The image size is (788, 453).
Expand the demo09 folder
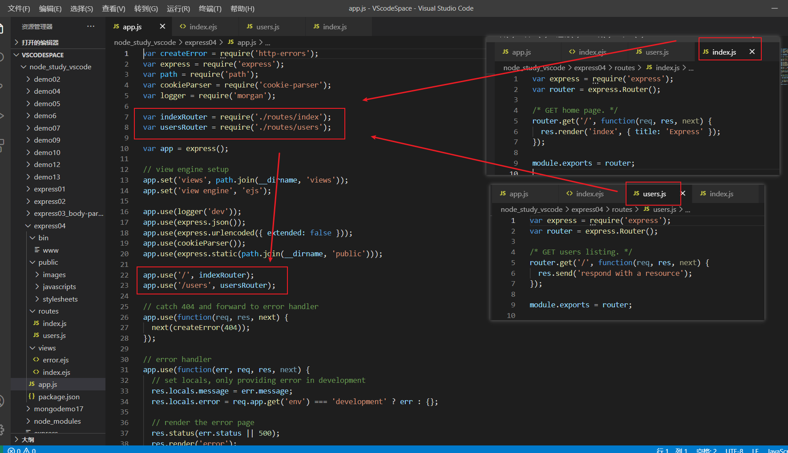pyautogui.click(x=58, y=140)
